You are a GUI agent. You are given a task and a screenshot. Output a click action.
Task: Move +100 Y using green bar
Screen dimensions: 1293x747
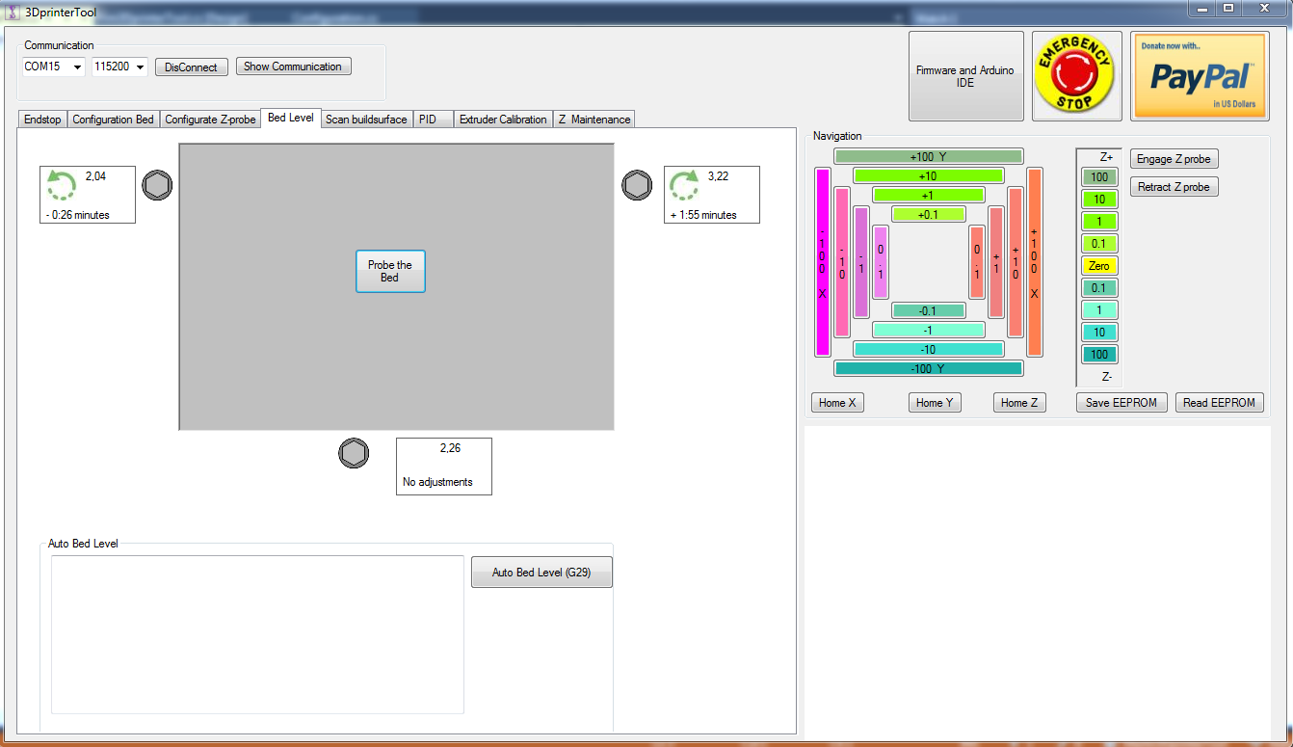(928, 156)
